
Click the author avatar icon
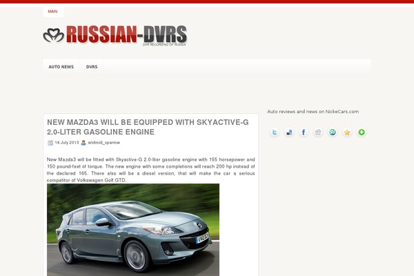pos(83,143)
